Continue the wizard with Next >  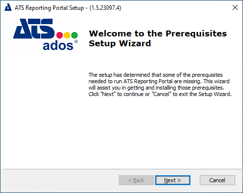173,180
